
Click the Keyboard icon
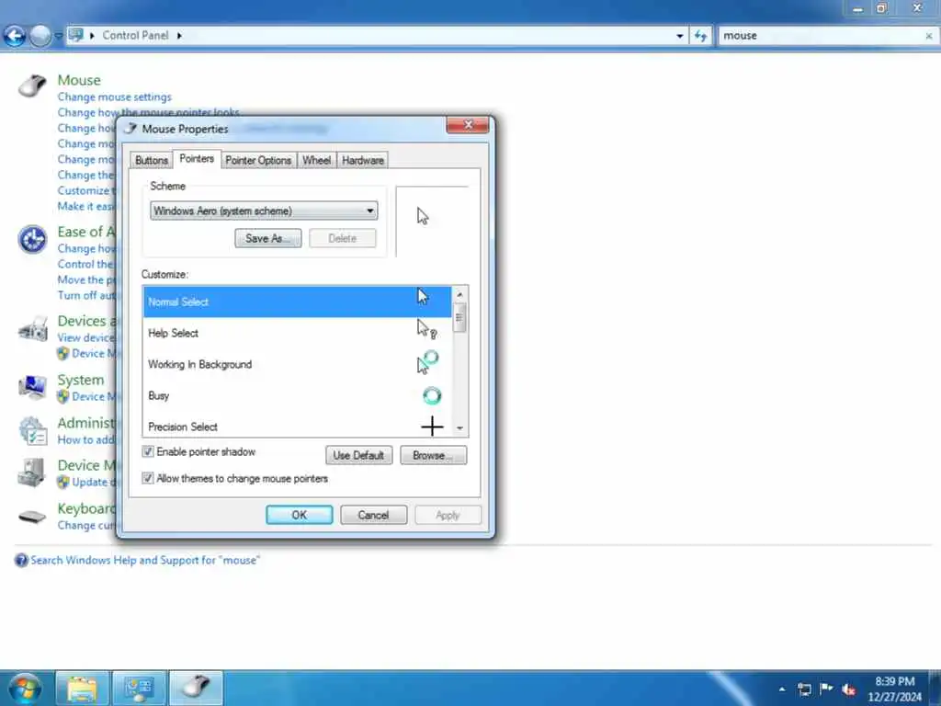coord(32,517)
